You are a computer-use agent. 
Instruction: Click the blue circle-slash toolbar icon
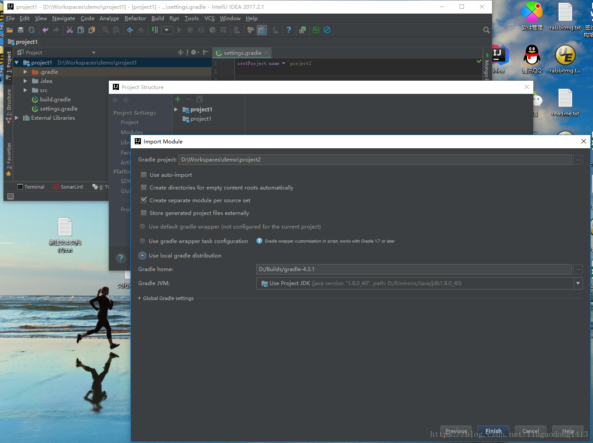tap(327, 30)
